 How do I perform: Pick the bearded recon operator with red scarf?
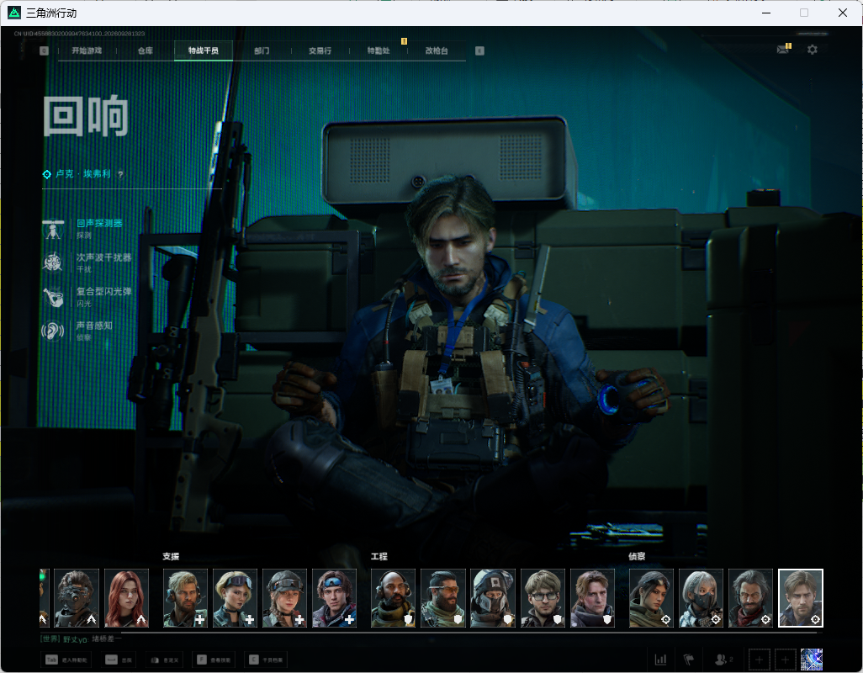tap(751, 598)
